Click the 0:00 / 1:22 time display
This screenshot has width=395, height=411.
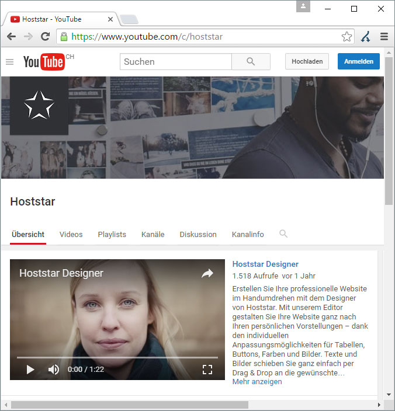(86, 370)
